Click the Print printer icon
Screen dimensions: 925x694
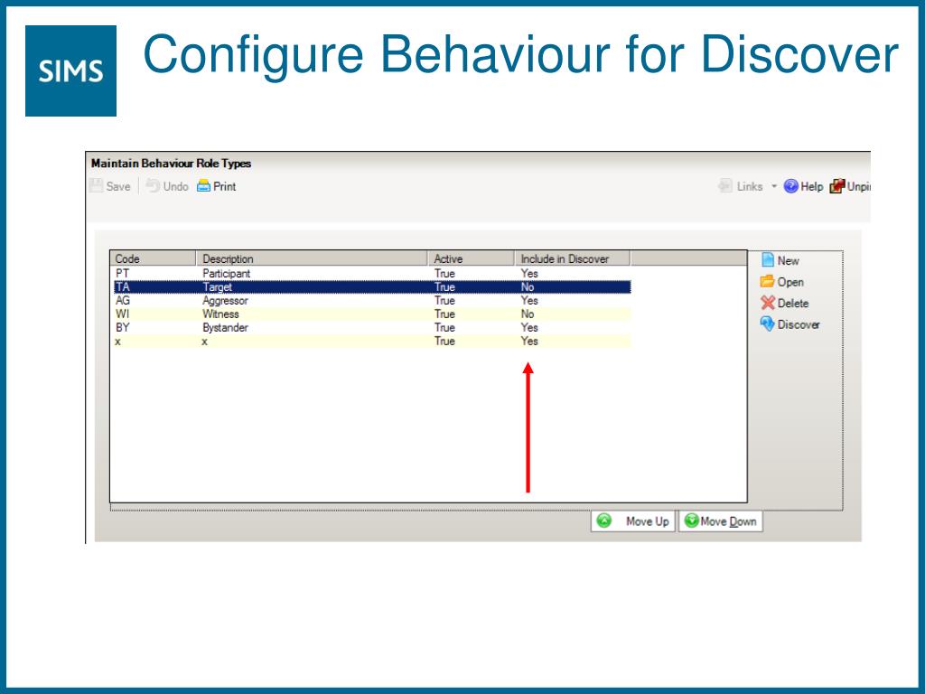(x=203, y=186)
